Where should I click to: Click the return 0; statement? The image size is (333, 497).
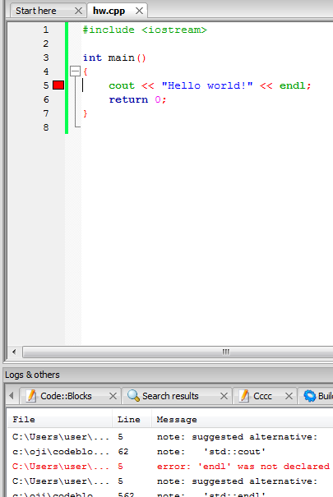point(137,99)
